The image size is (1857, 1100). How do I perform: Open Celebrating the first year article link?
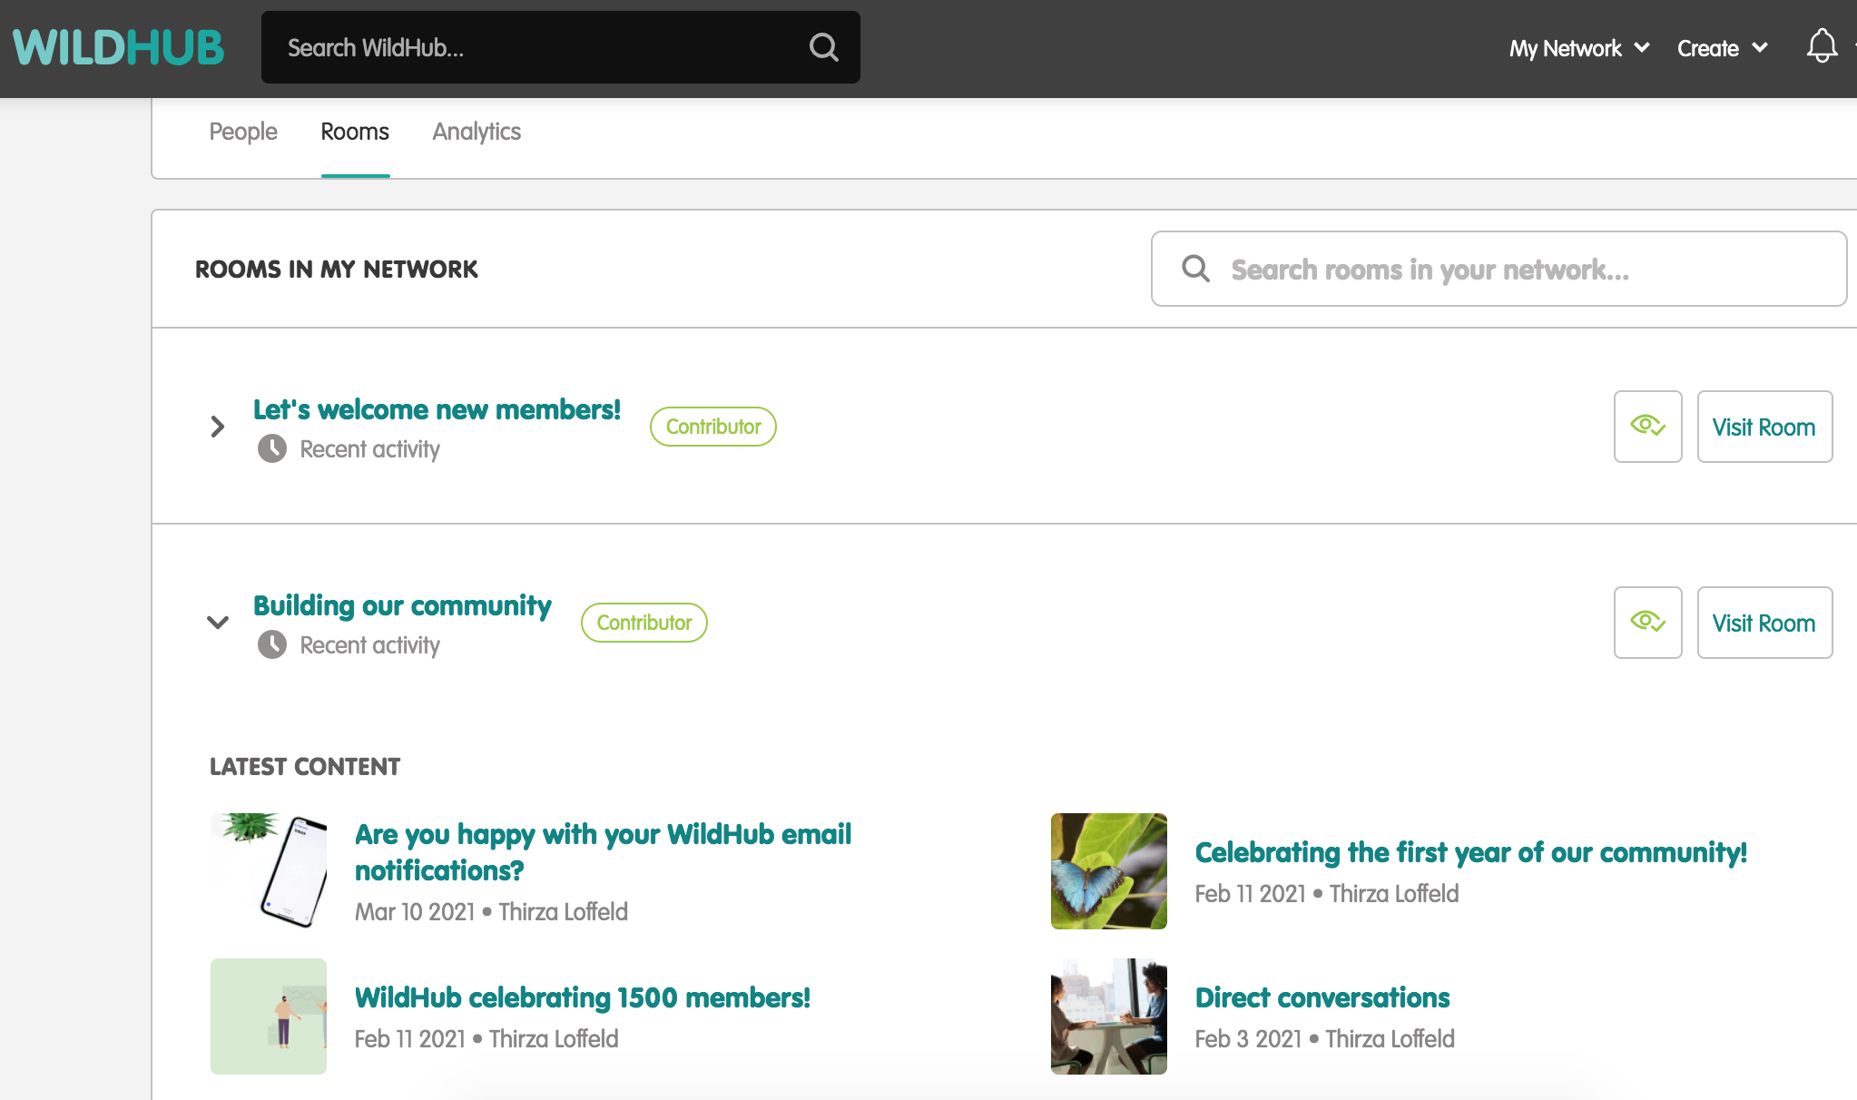(1470, 852)
